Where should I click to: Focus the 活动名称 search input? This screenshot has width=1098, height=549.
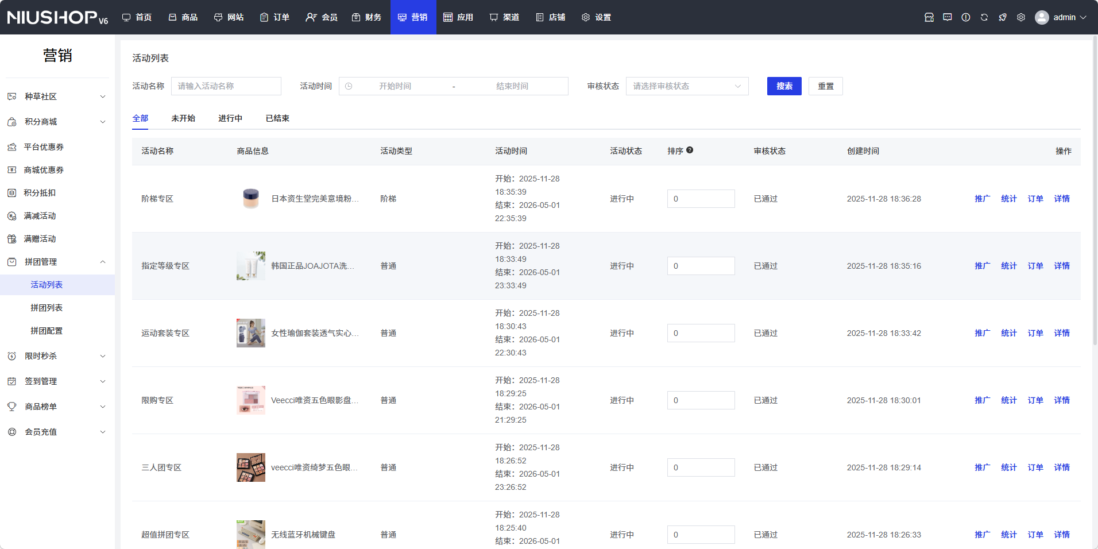(226, 86)
